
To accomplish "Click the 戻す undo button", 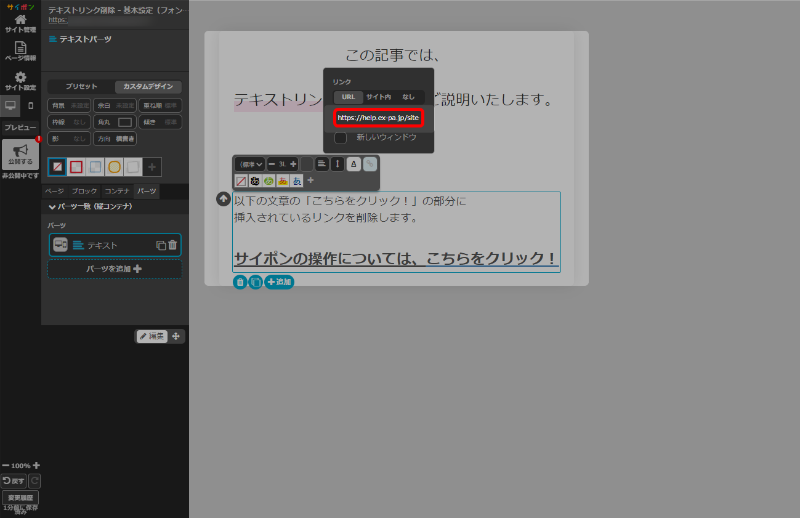I will pyautogui.click(x=14, y=481).
